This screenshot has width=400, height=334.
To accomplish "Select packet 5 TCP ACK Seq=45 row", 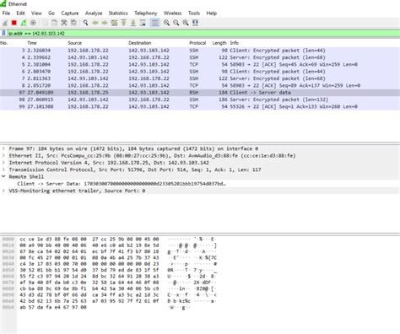I will click(x=200, y=65).
